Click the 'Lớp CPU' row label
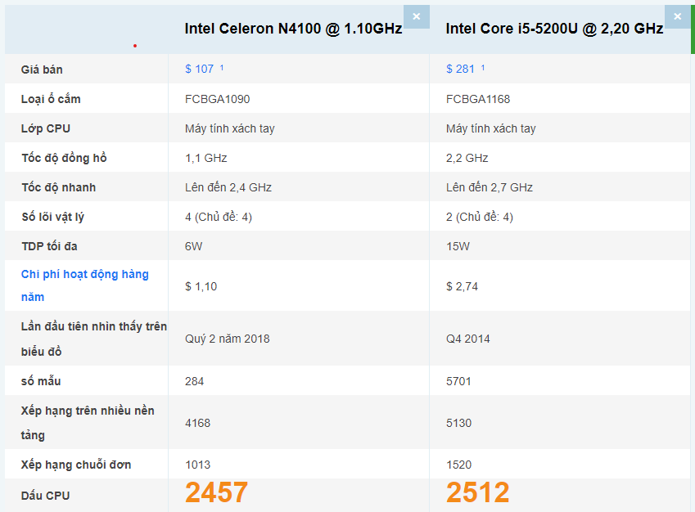Image resolution: width=695 pixels, height=512 pixels. pyautogui.click(x=46, y=128)
